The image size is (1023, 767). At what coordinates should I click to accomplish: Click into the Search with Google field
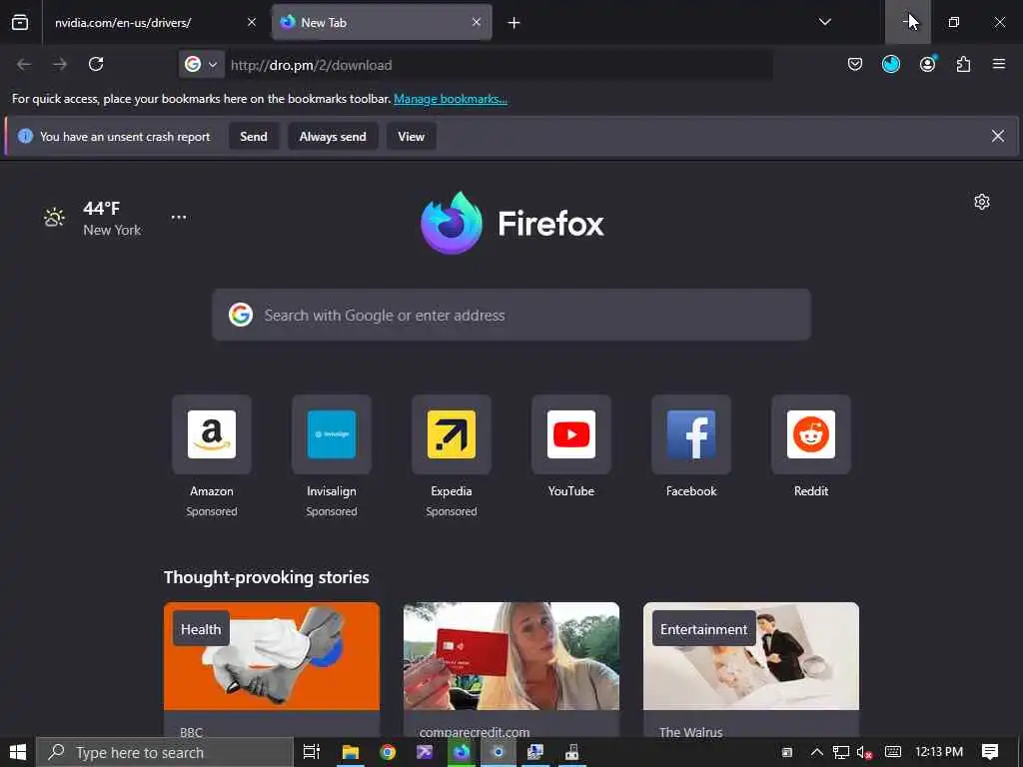511,315
